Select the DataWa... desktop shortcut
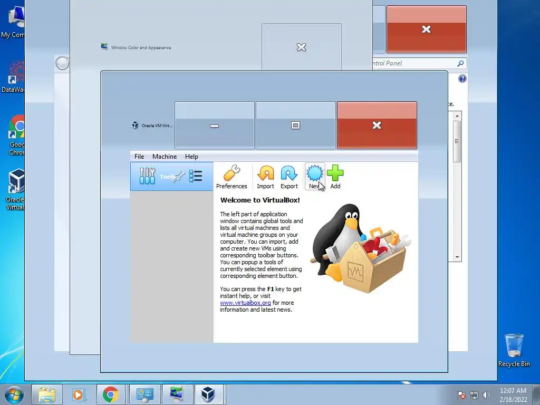The image size is (540, 405). [x=13, y=76]
